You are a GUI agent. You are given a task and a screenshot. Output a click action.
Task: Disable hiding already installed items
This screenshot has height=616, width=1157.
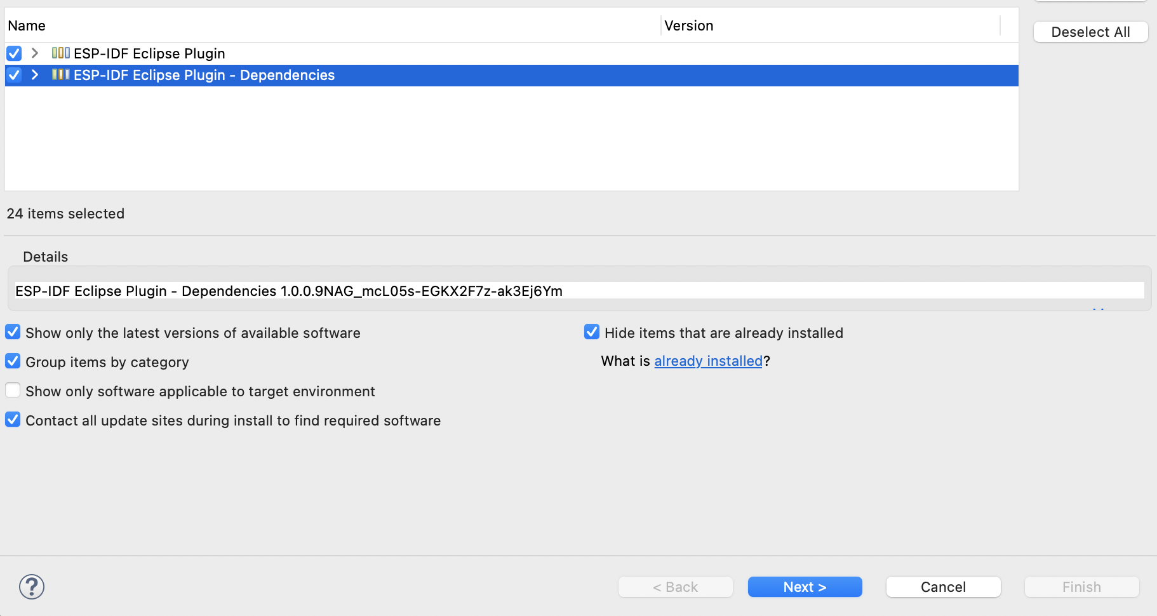click(591, 331)
